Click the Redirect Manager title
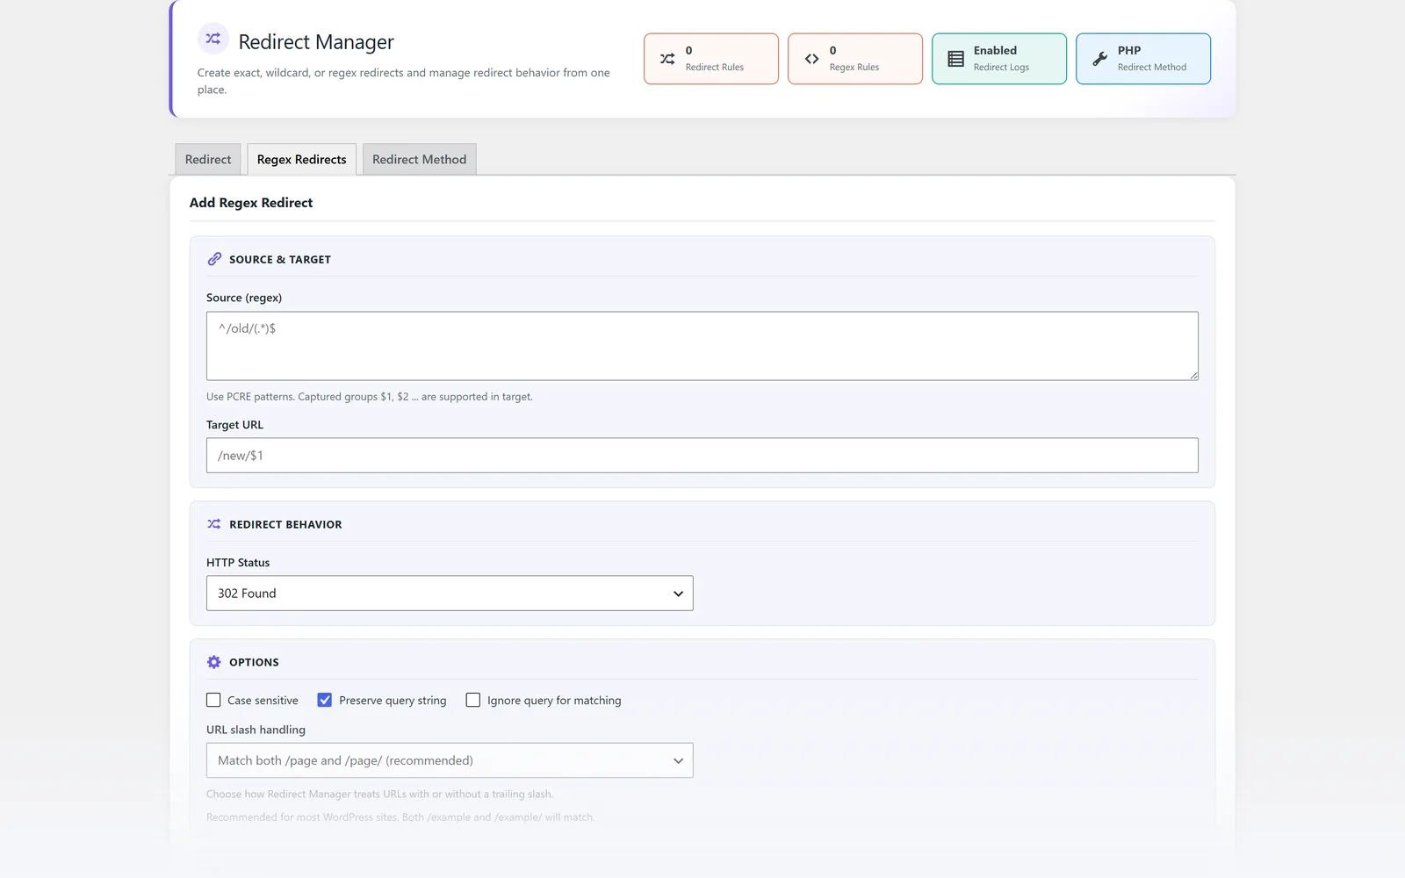Viewport: 1405px width, 878px height. pyautogui.click(x=316, y=42)
